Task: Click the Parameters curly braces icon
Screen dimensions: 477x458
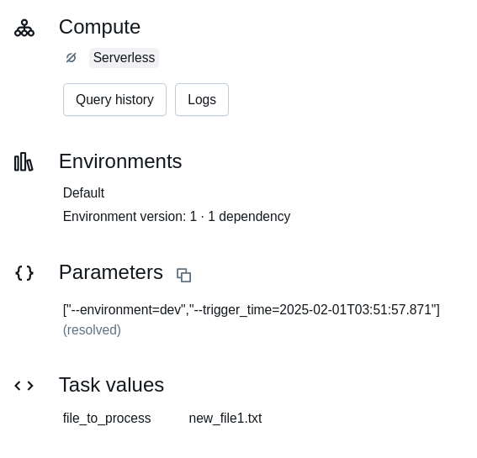Action: (x=24, y=273)
